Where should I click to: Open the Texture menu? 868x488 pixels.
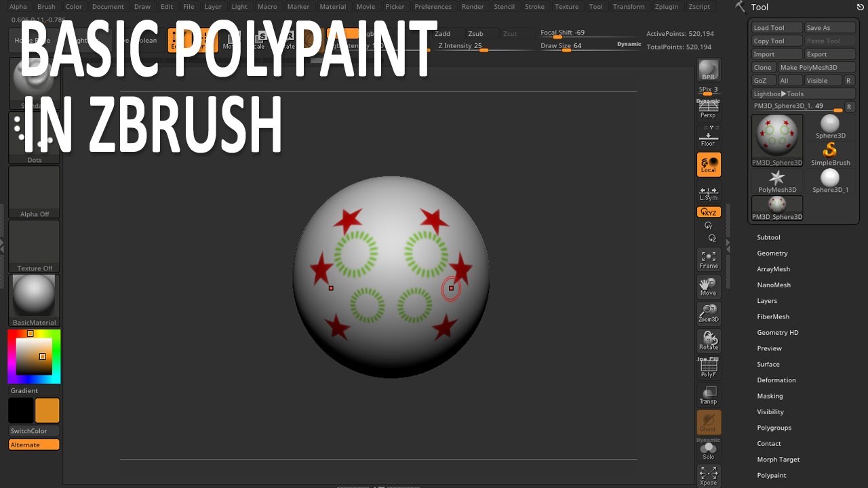[566, 7]
